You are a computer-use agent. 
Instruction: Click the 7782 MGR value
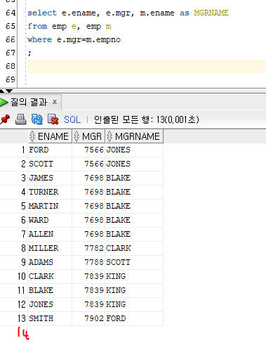point(88,248)
